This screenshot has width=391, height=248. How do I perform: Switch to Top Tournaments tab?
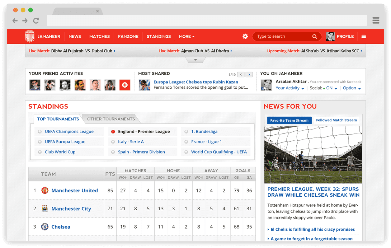click(58, 119)
